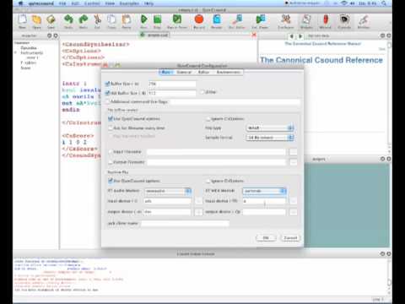Click the HW Buffer Size value field
This screenshot has height=304, width=405.
pos(172,93)
